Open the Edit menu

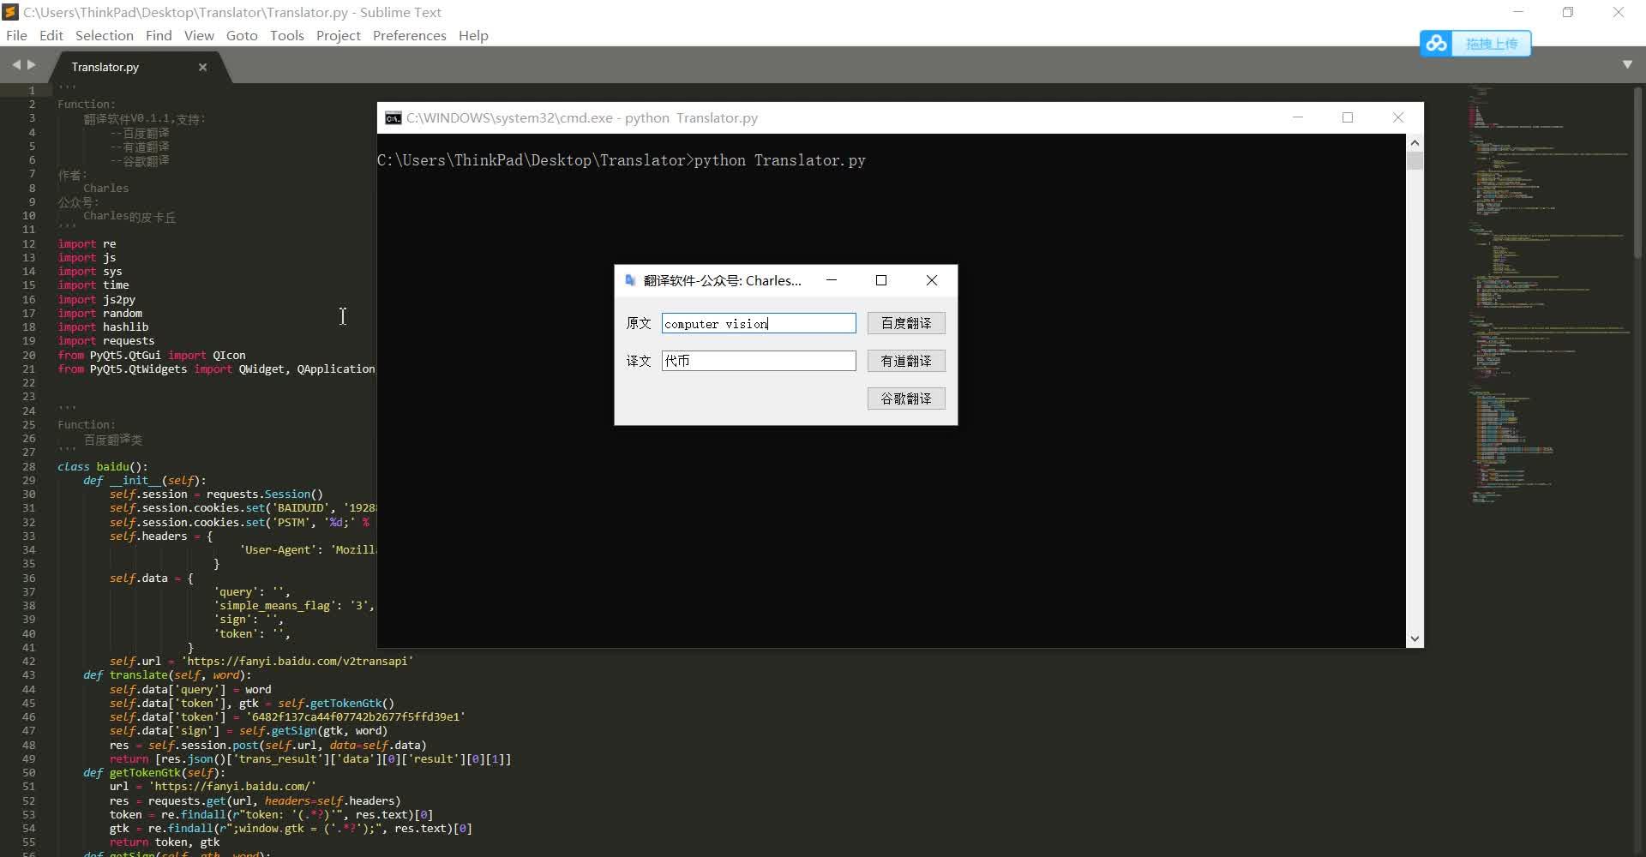click(51, 35)
